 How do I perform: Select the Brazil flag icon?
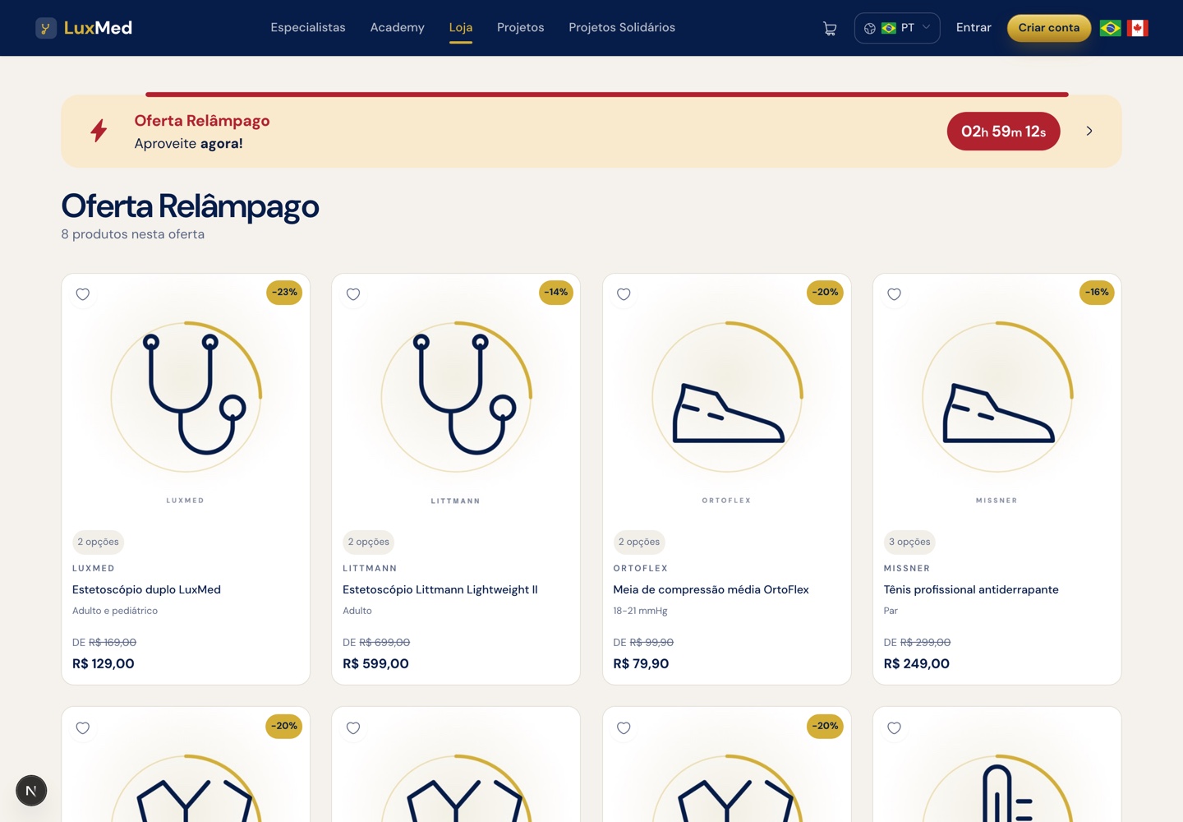(x=1110, y=28)
